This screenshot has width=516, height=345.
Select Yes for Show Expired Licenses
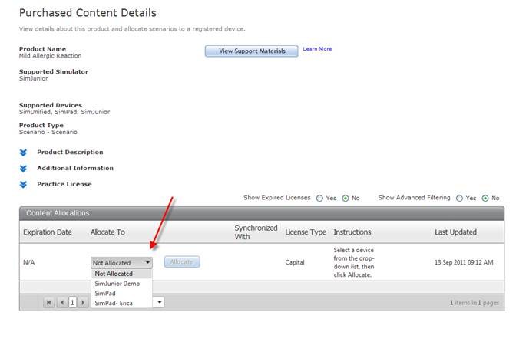pyautogui.click(x=319, y=198)
